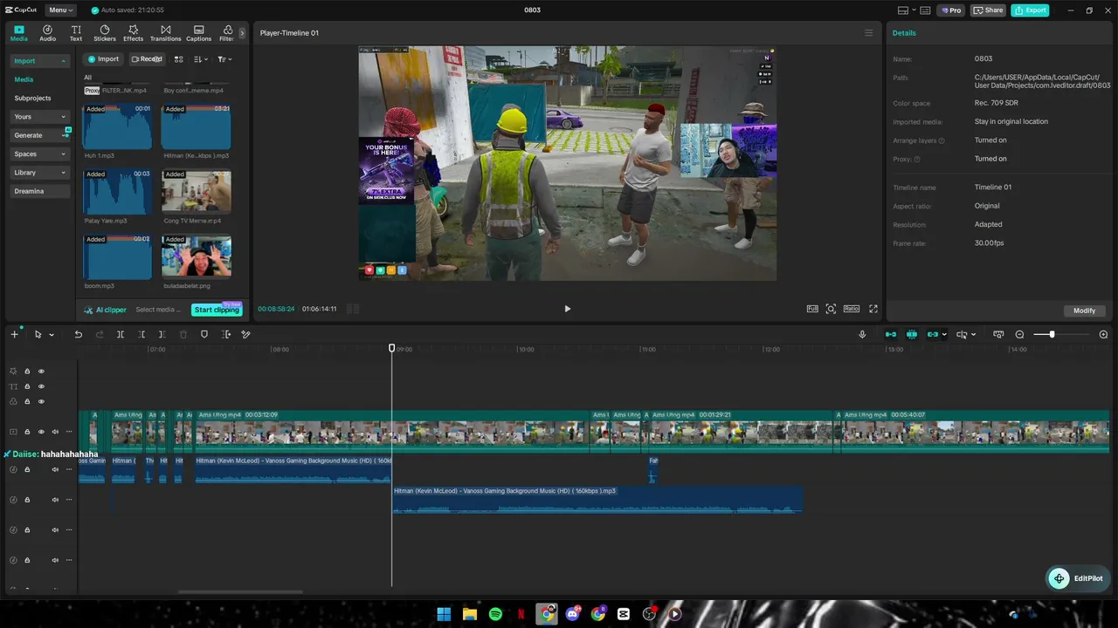Expand the Spaces section
The width and height of the screenshot is (1118, 628).
39,154
